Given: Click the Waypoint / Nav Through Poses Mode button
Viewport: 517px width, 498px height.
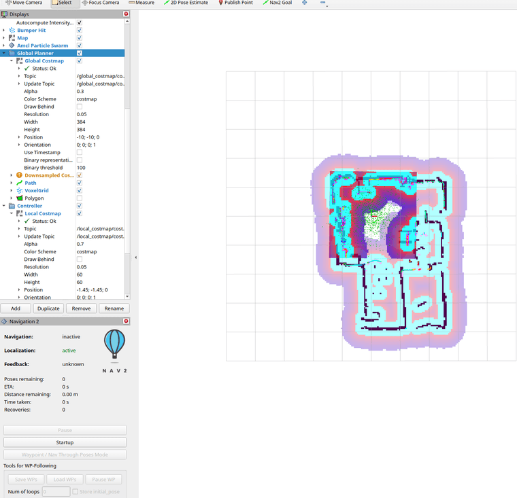Looking at the screenshot, I should click(x=65, y=455).
